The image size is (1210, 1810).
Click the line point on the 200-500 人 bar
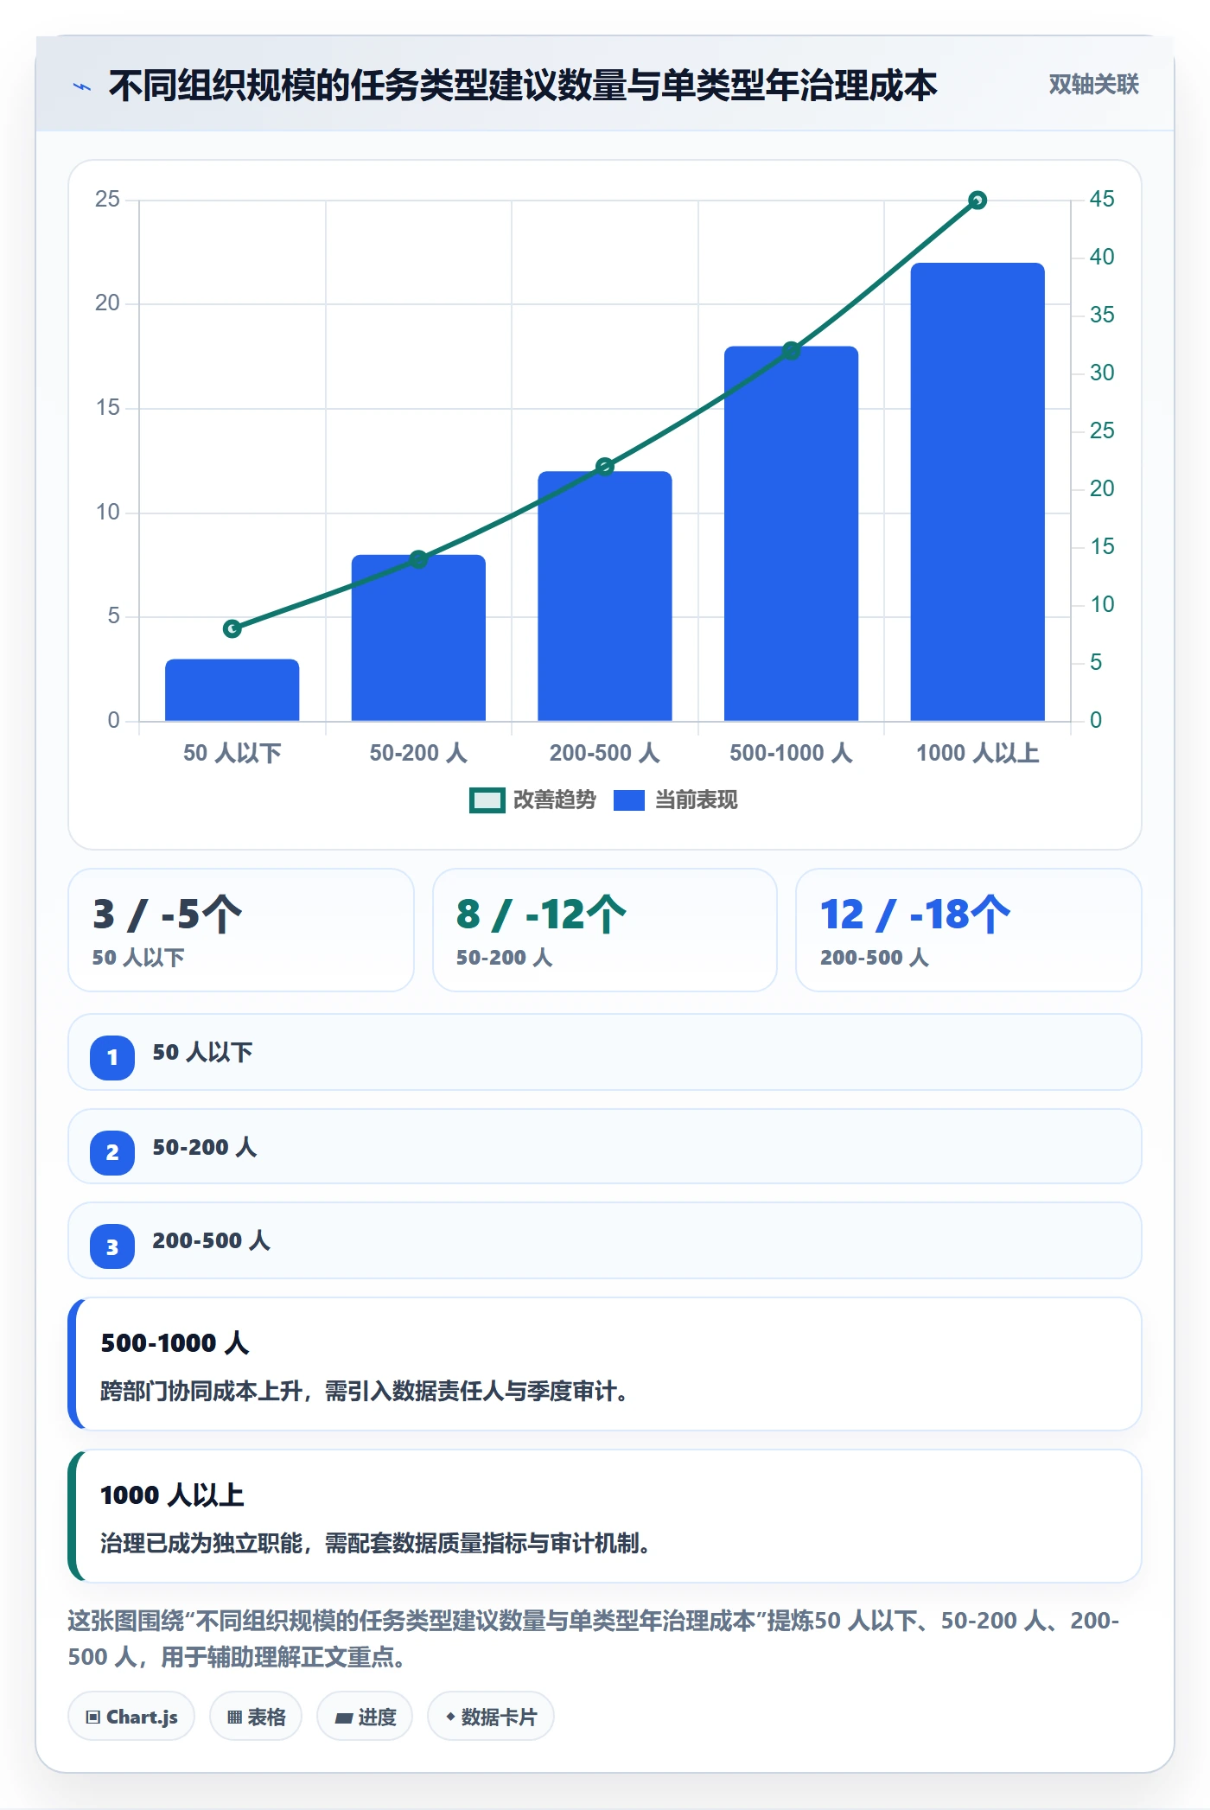tap(605, 467)
